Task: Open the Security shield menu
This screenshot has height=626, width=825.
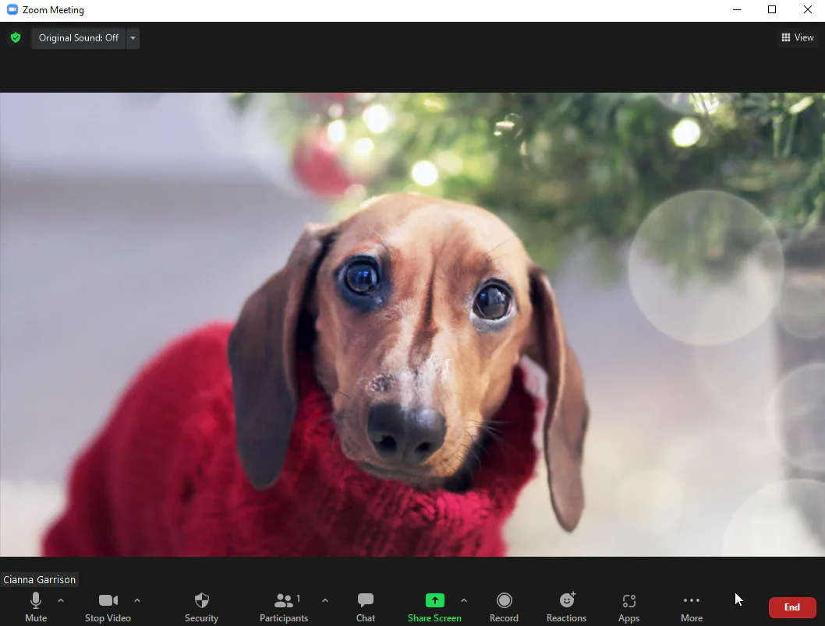Action: [201, 607]
